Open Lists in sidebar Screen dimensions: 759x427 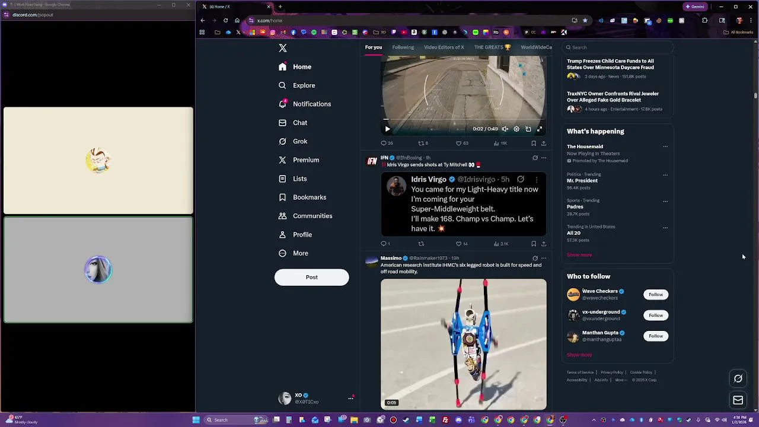(x=293, y=179)
